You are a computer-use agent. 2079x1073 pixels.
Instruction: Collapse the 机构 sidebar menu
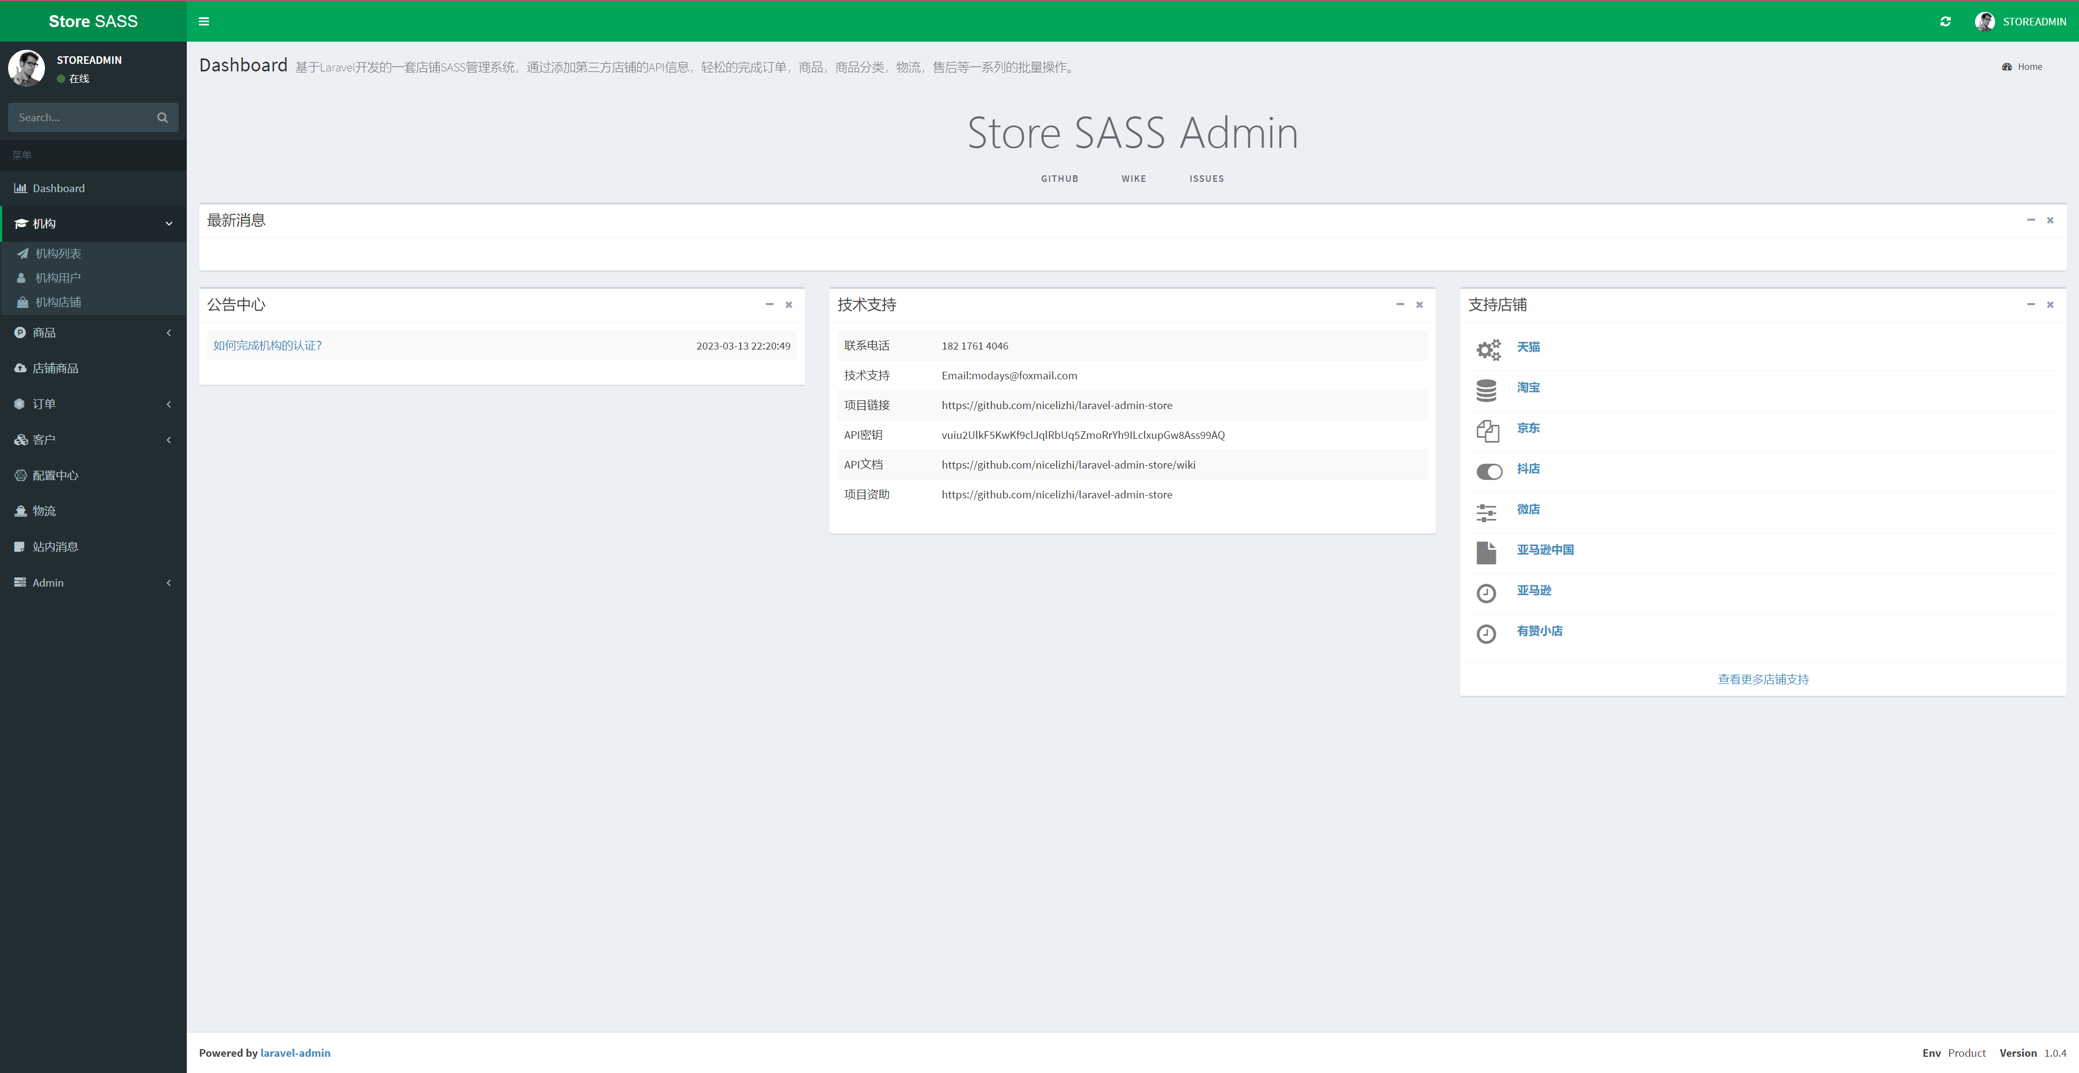93,223
